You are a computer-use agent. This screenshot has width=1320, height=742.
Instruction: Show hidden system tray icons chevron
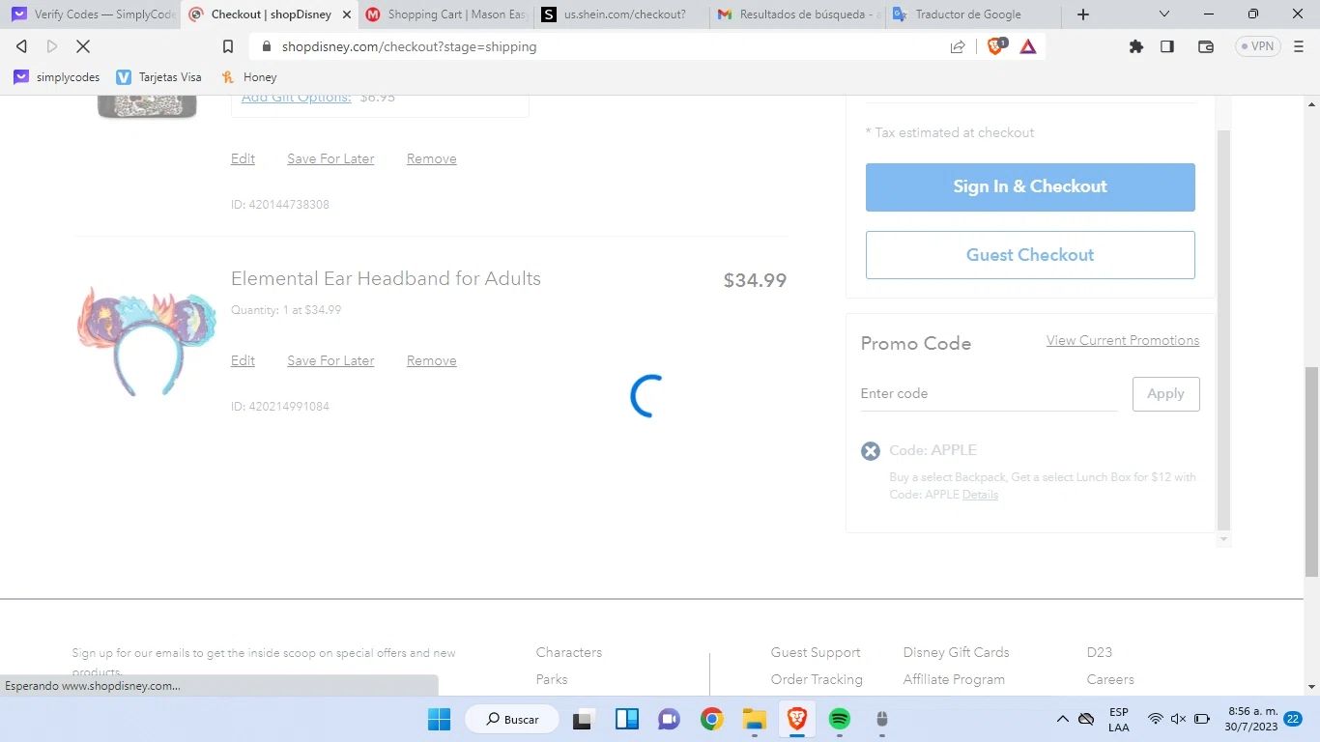[1062, 719]
